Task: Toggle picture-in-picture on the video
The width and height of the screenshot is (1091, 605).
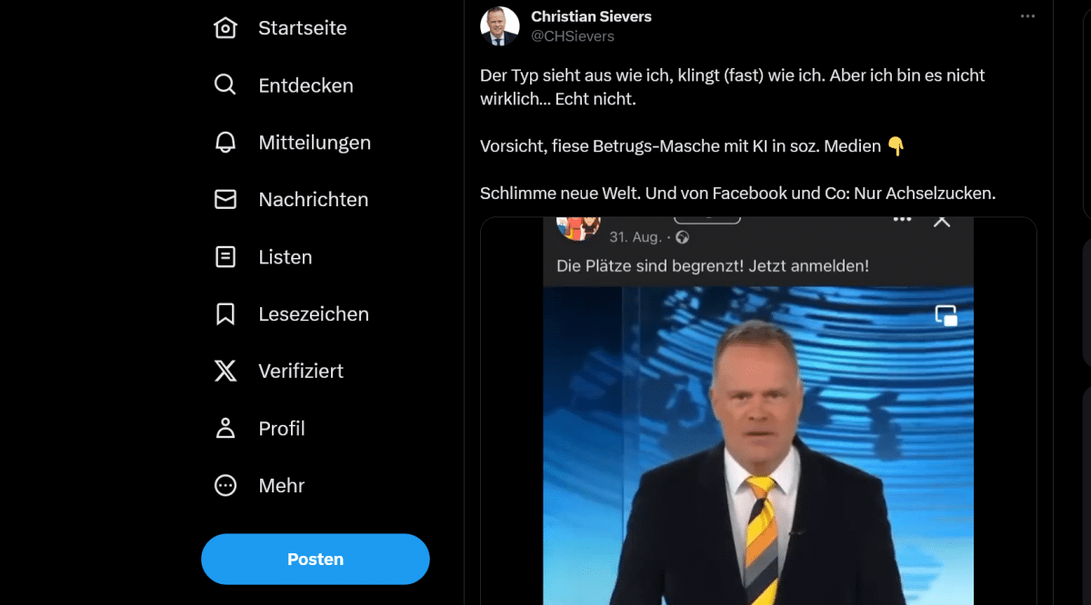Action: point(946,315)
